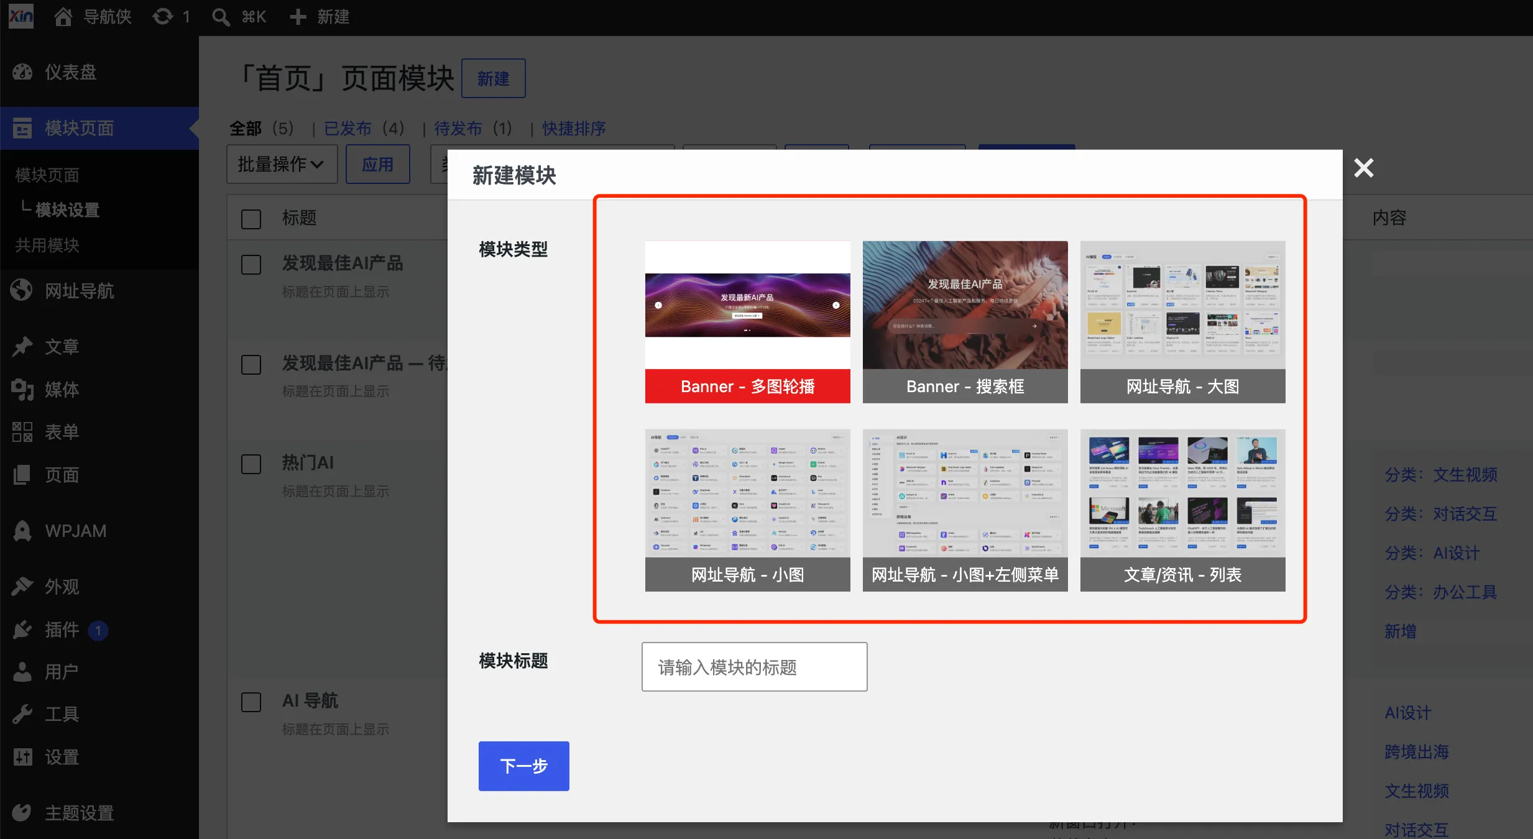This screenshot has height=839, width=1533.
Task: Open the 分类：办公工具 link
Action: point(1441,592)
